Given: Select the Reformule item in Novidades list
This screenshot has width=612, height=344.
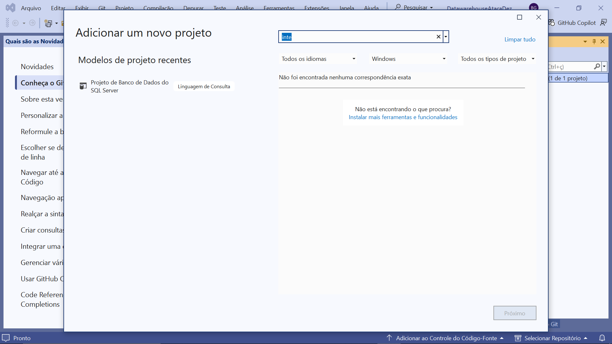Looking at the screenshot, I should pyautogui.click(x=41, y=132).
